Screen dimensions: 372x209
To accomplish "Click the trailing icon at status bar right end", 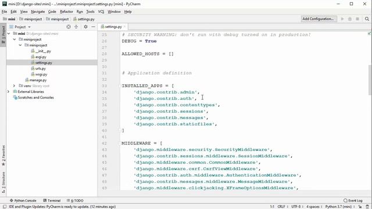I will click(367, 207).
